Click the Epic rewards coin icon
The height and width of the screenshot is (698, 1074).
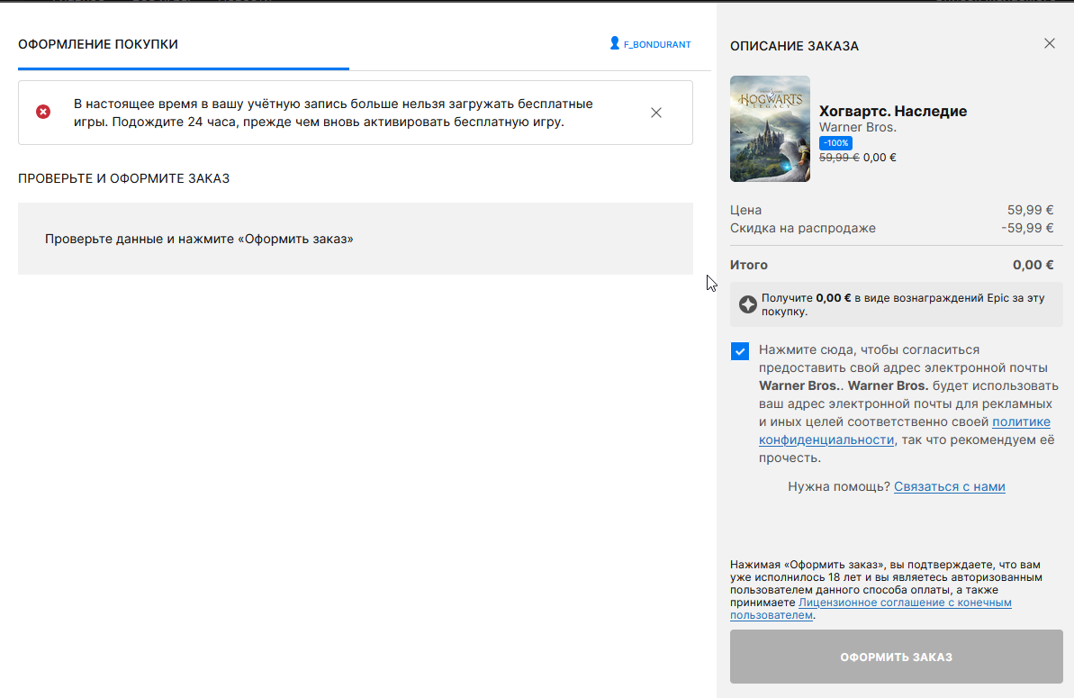tap(747, 304)
